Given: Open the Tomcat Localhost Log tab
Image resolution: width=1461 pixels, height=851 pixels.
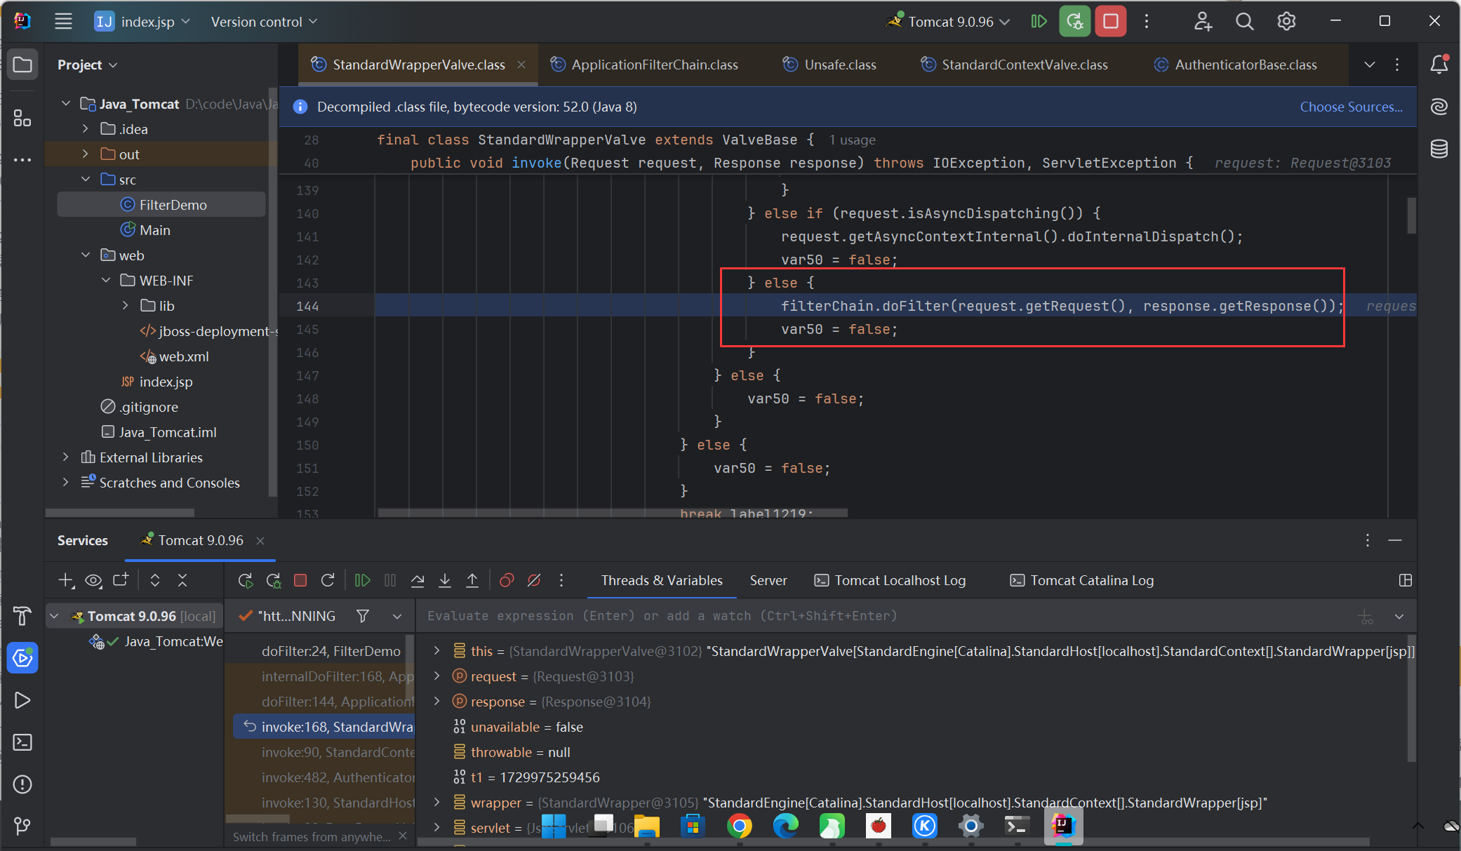Looking at the screenshot, I should point(890,580).
